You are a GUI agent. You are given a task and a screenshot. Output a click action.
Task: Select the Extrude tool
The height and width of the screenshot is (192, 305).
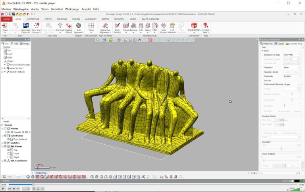click(x=126, y=27)
